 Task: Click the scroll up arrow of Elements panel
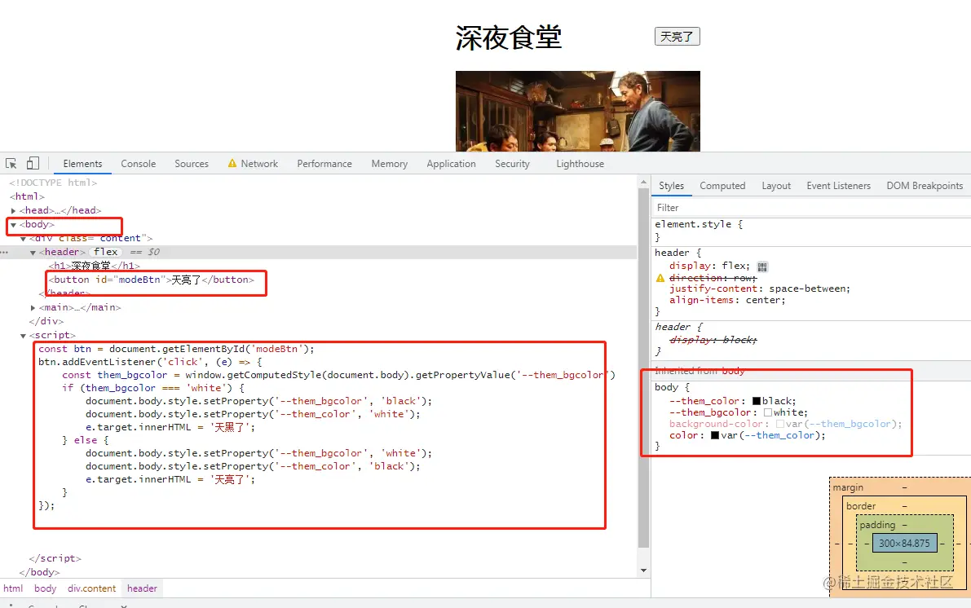pos(643,182)
